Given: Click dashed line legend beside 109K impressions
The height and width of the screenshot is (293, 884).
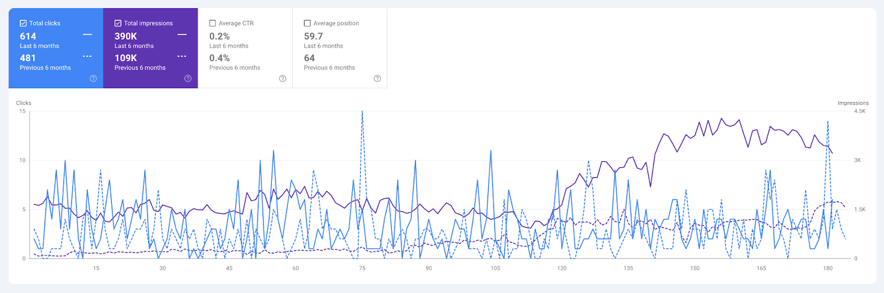Looking at the screenshot, I should click(x=182, y=56).
